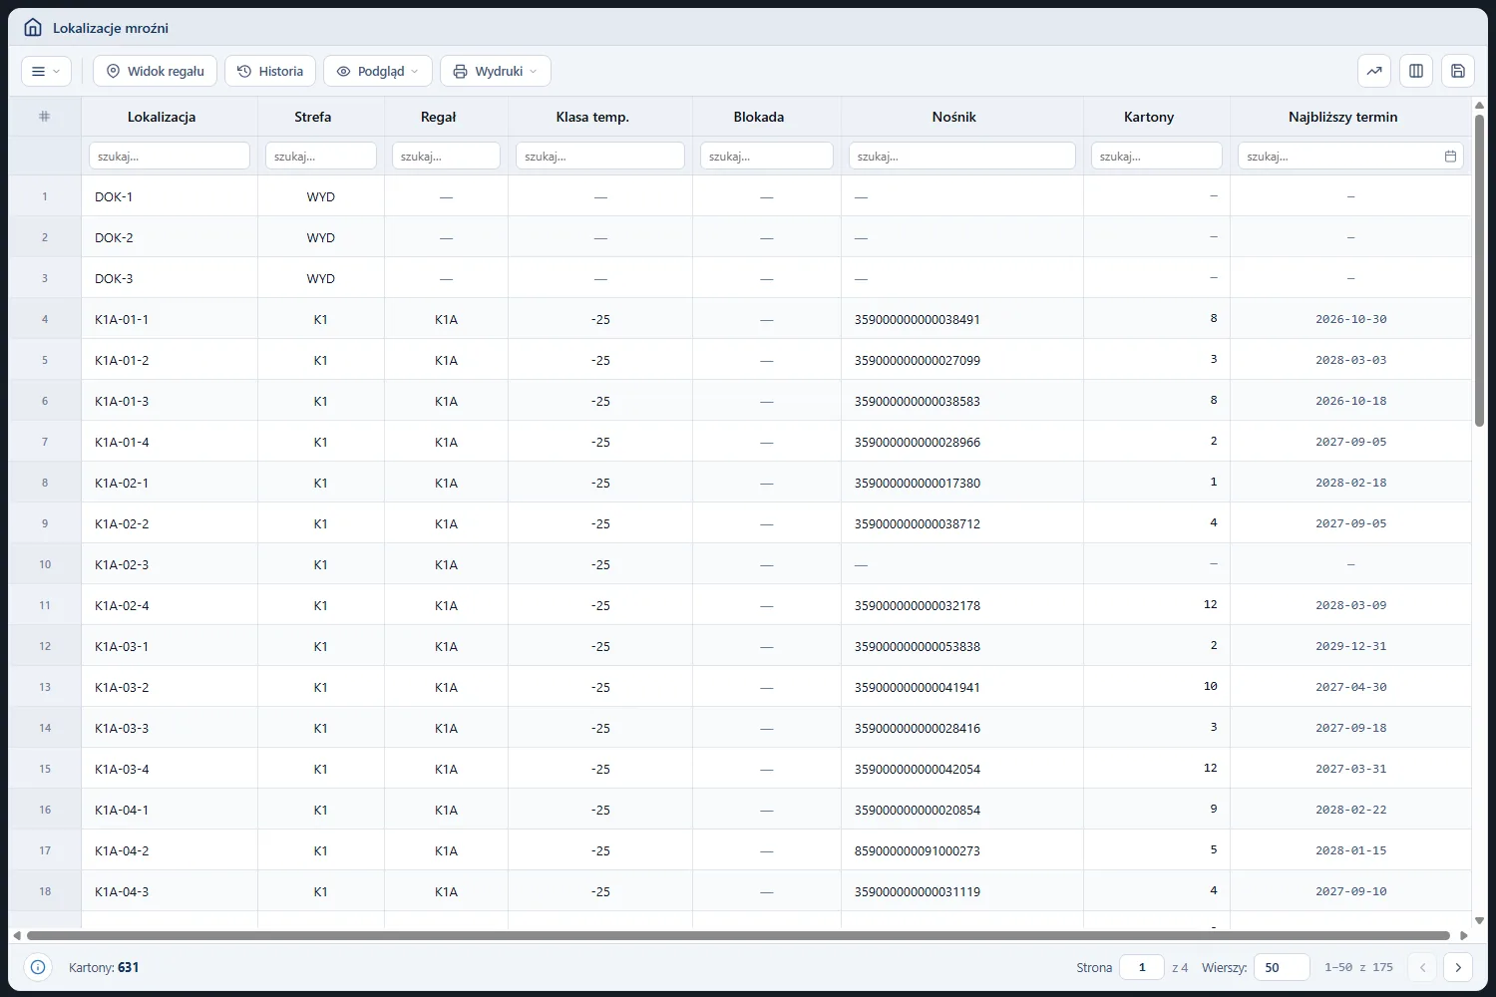Focus the Kartony search field
This screenshot has width=1496, height=997.
tap(1157, 156)
